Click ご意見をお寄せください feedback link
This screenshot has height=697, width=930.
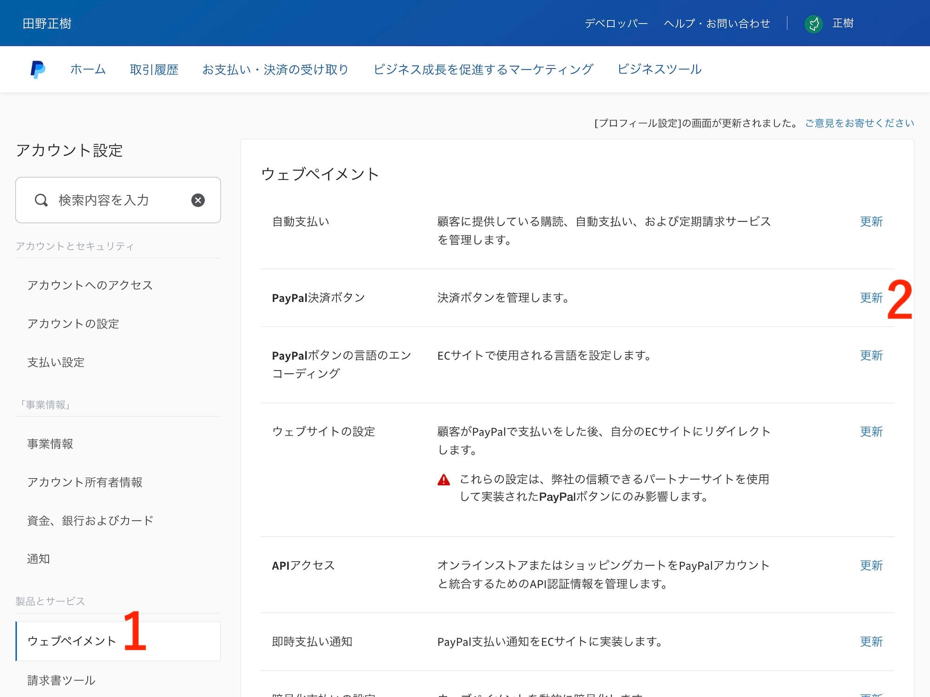pos(860,123)
